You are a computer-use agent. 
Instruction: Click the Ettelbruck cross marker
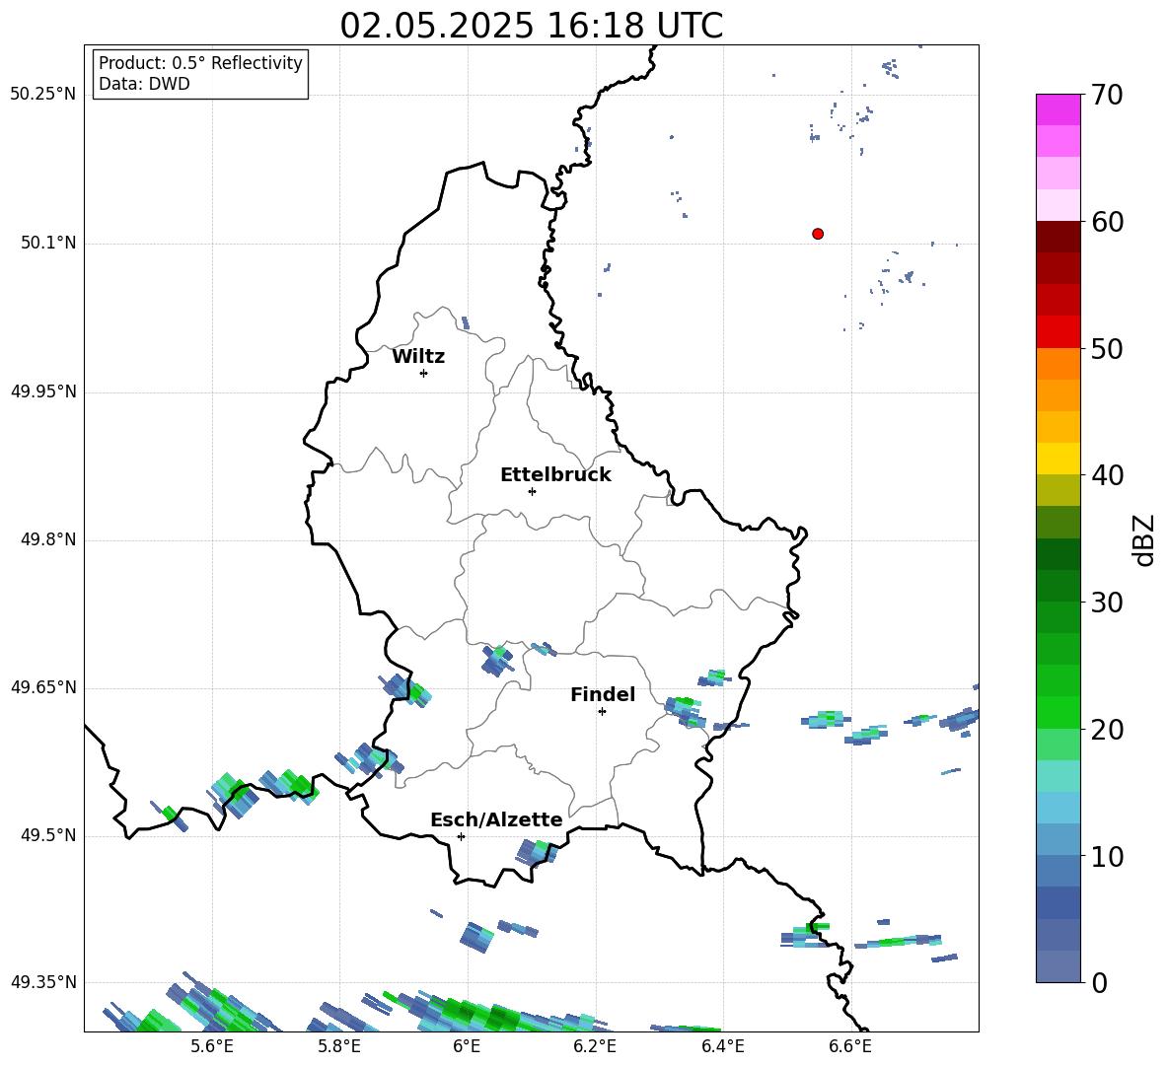(x=532, y=491)
